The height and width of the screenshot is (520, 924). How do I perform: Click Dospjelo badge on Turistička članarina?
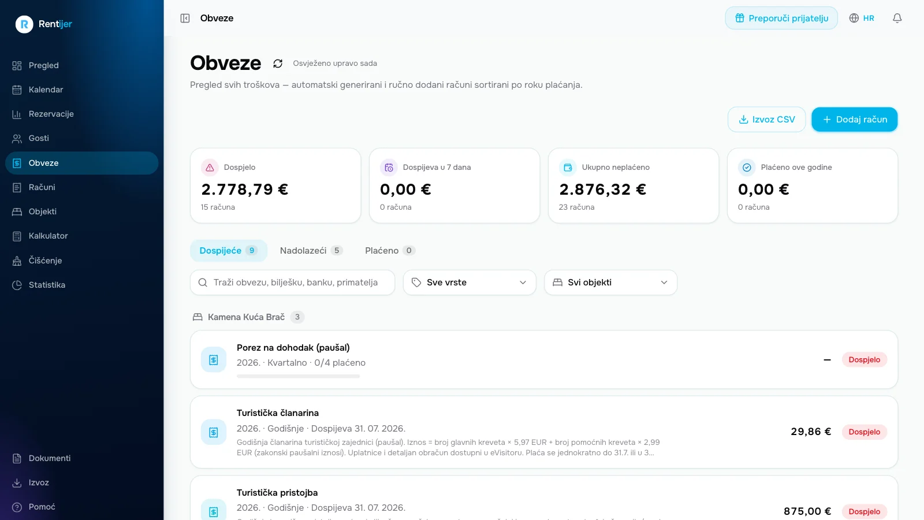[x=864, y=432]
